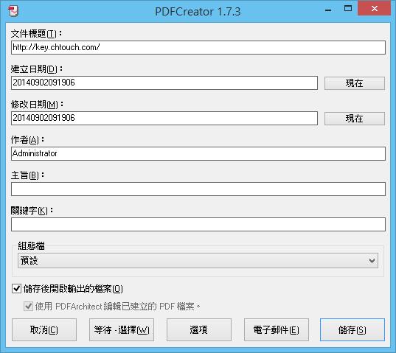Click the 電子郵件(E) button
Image resolution: width=396 pixels, height=353 pixels.
(277, 330)
